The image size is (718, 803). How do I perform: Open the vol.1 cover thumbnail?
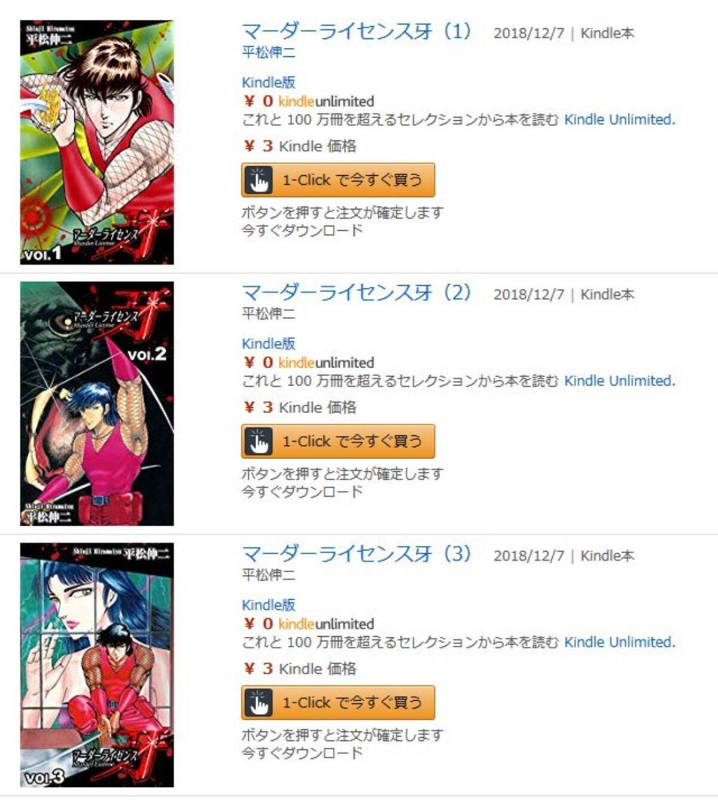(x=97, y=142)
